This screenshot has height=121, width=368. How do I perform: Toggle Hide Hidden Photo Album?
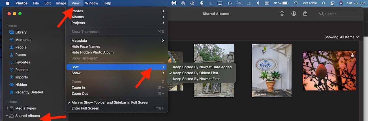(116, 52)
